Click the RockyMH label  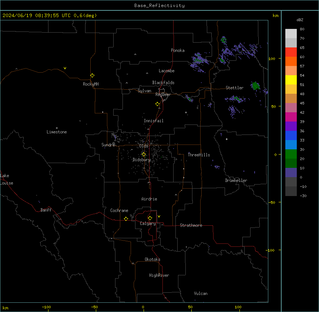[91, 84]
